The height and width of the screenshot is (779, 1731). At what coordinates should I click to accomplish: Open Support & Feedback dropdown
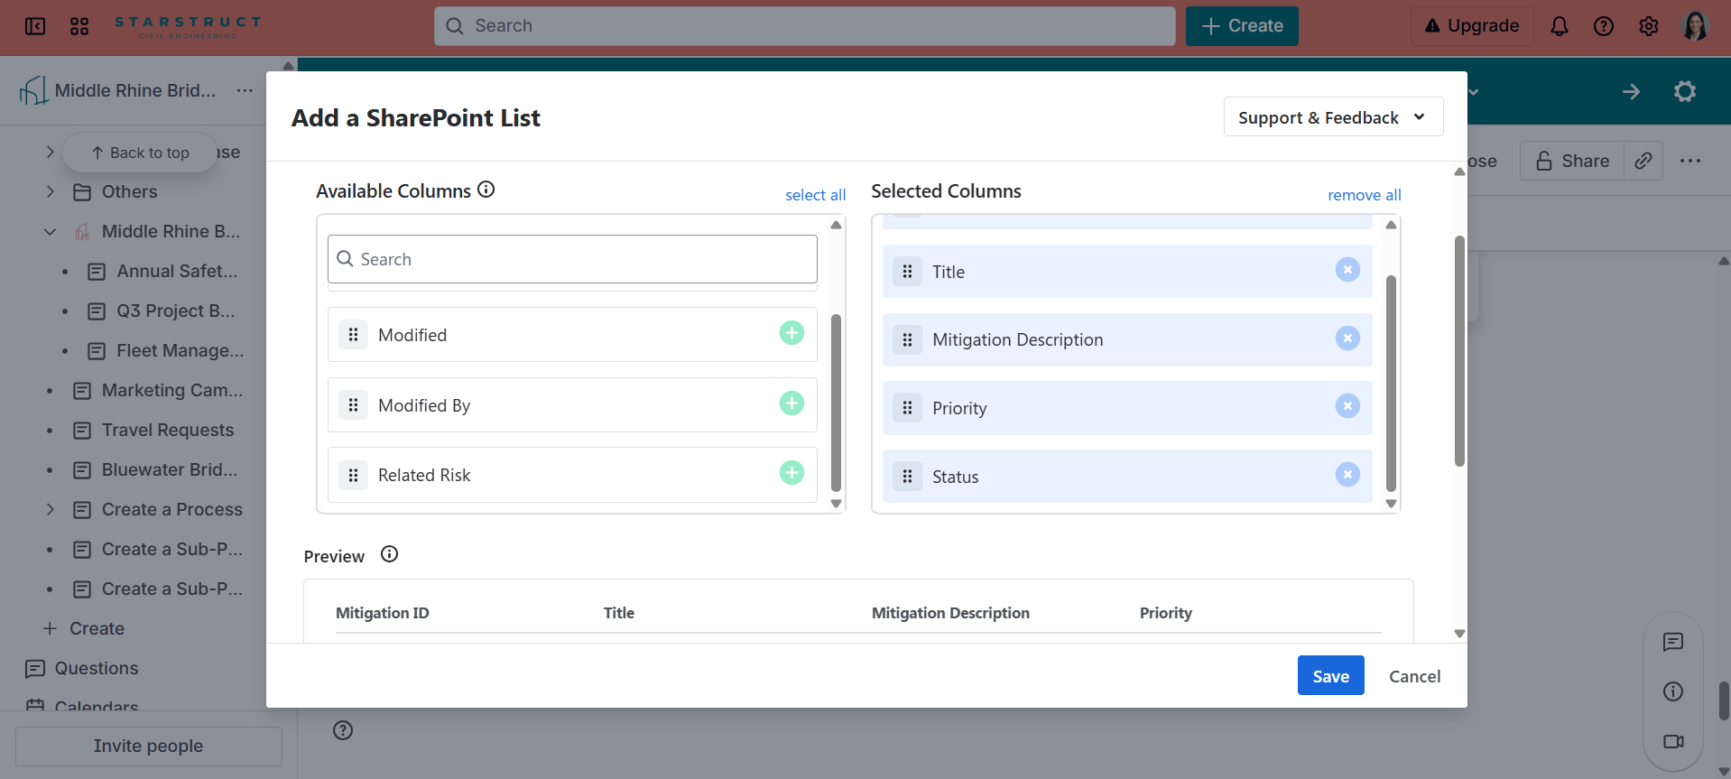[1332, 117]
